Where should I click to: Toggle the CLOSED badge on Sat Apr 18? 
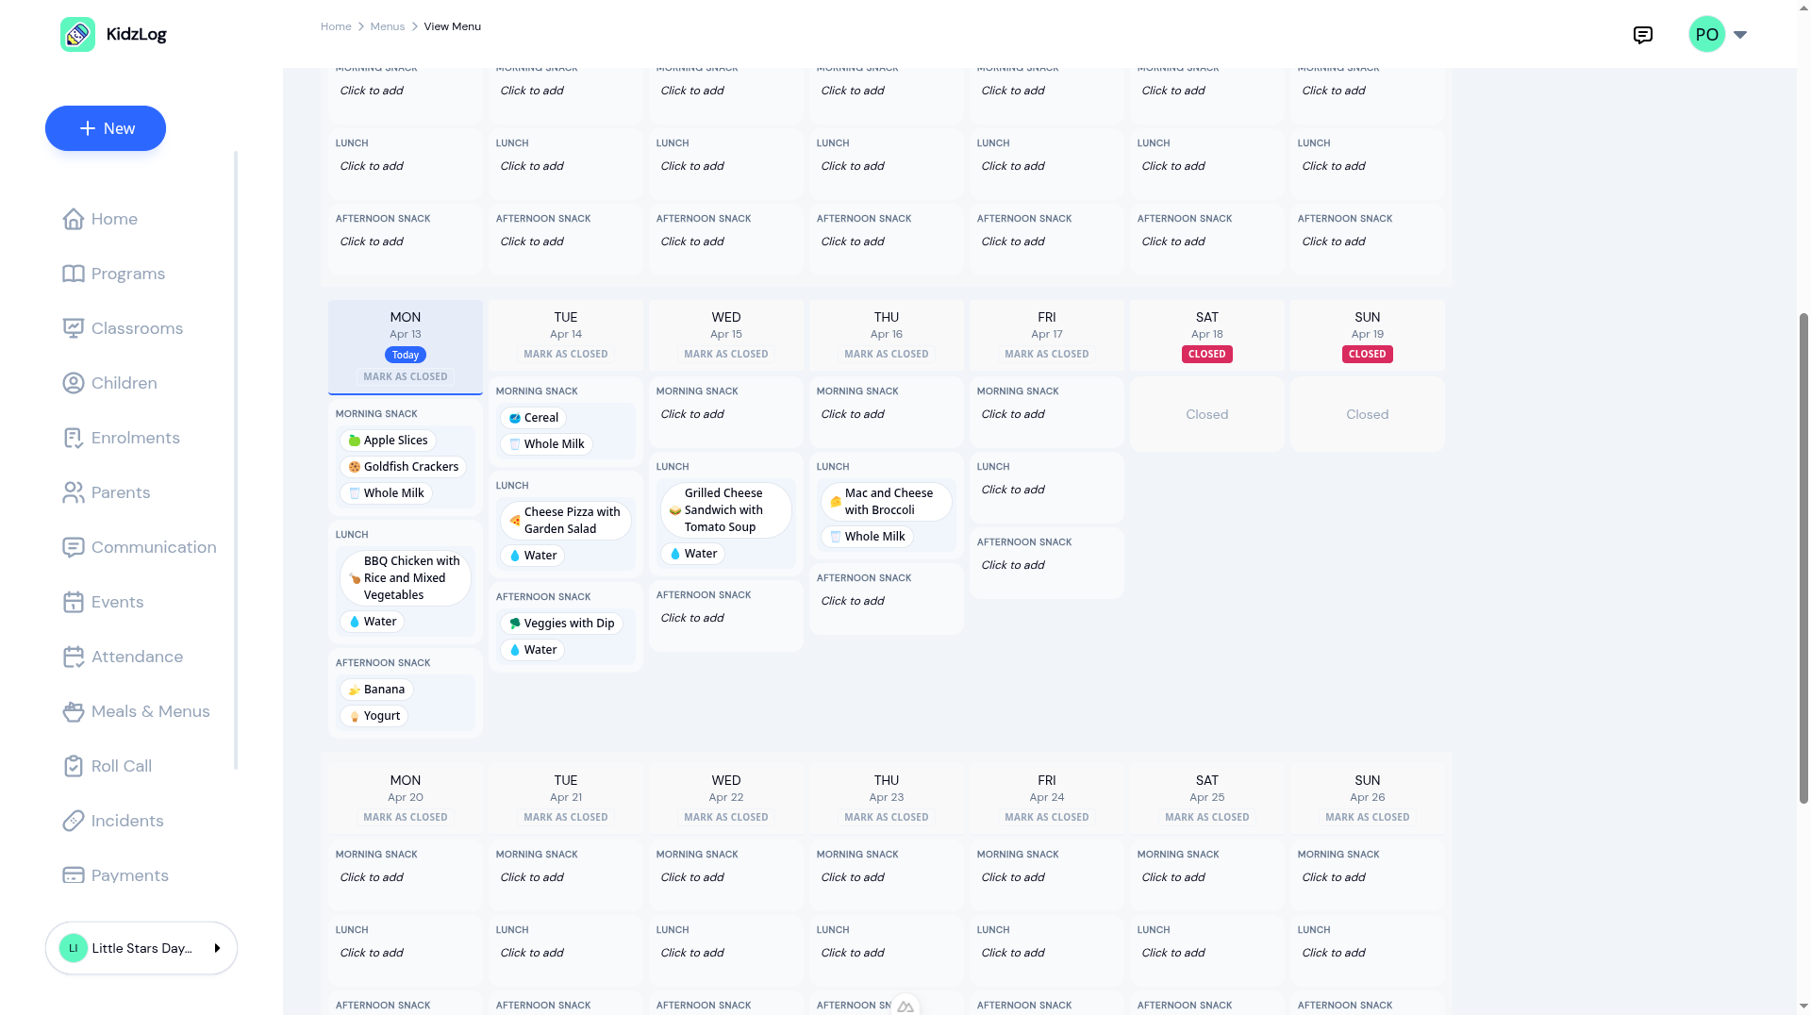point(1207,355)
